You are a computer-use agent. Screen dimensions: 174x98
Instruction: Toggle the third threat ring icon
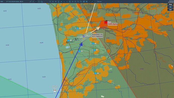(x=67, y=2)
